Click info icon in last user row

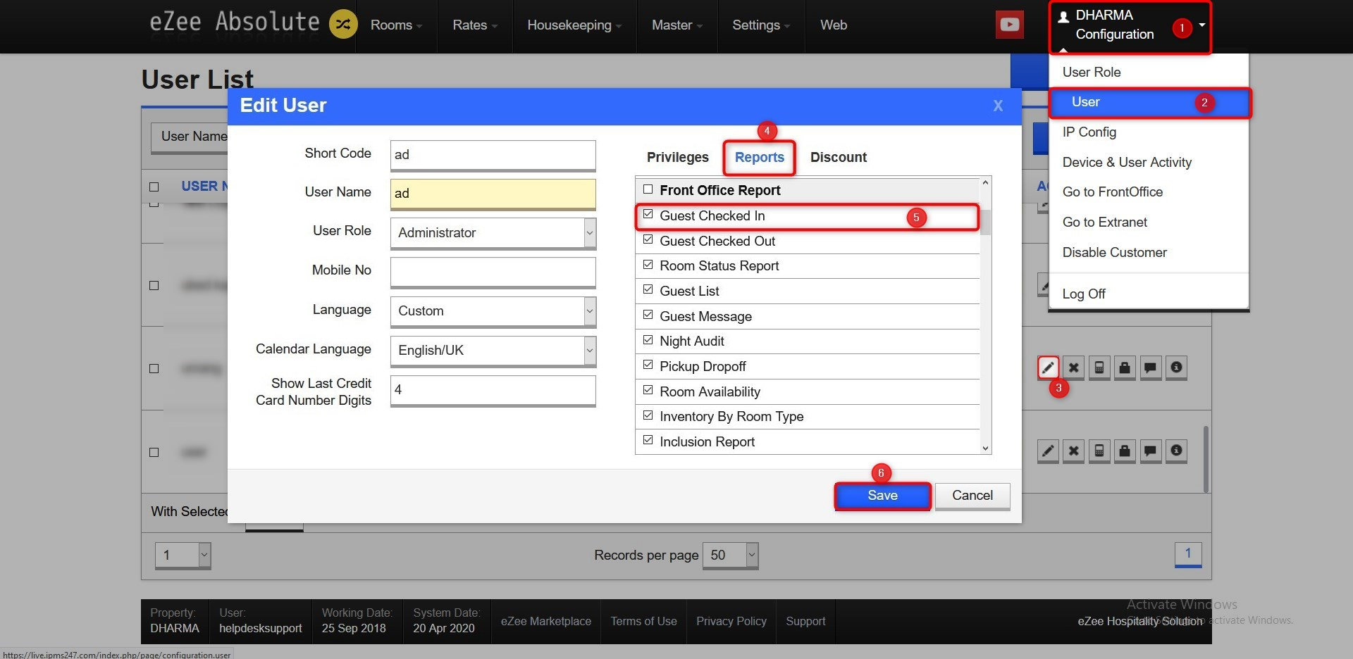1176,451
